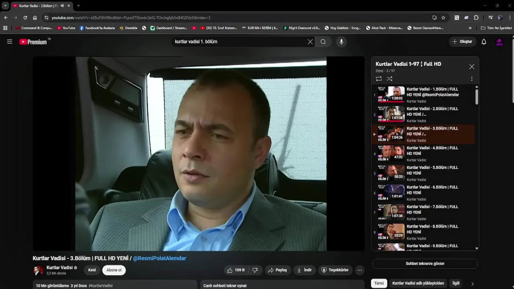Open more actions ellipsis under video
Image resolution: width=514 pixels, height=289 pixels.
(360, 270)
